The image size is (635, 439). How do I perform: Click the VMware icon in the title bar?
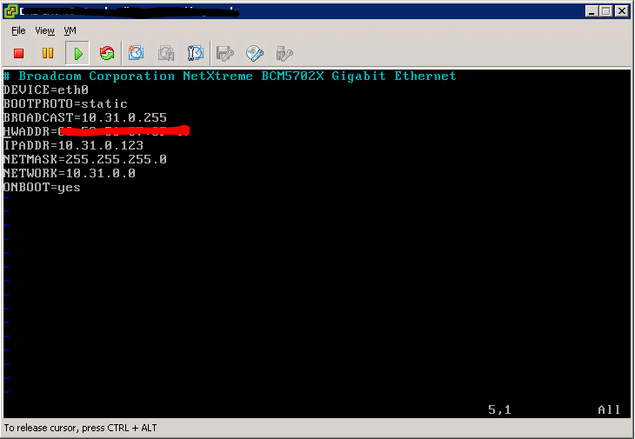[x=10, y=11]
